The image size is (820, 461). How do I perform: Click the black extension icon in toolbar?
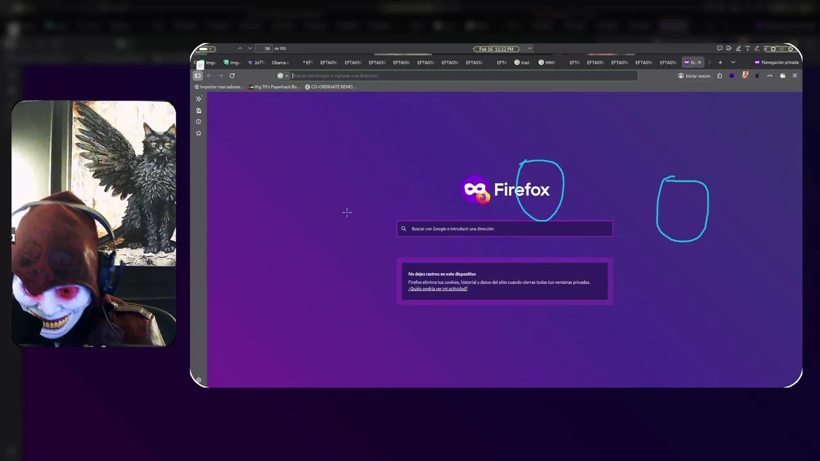click(x=757, y=76)
